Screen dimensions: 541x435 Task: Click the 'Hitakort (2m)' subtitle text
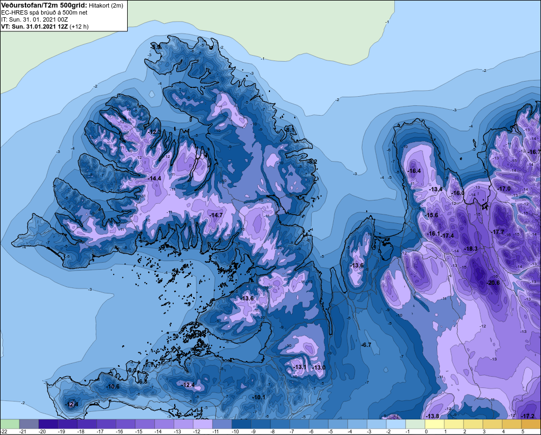(106, 5)
